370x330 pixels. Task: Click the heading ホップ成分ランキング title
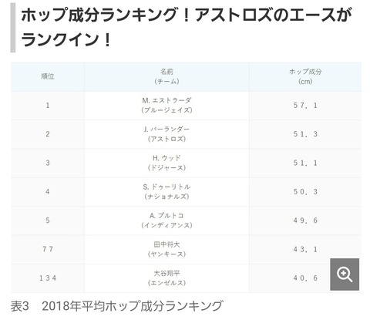[x=187, y=27]
